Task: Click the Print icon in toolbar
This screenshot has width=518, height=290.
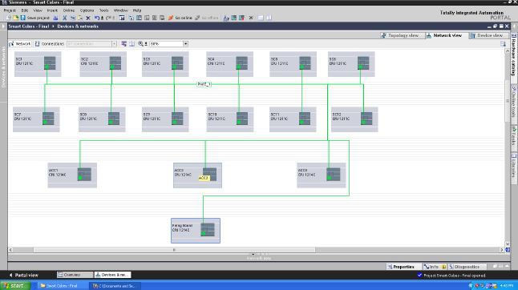Action: pyautogui.click(x=56, y=18)
